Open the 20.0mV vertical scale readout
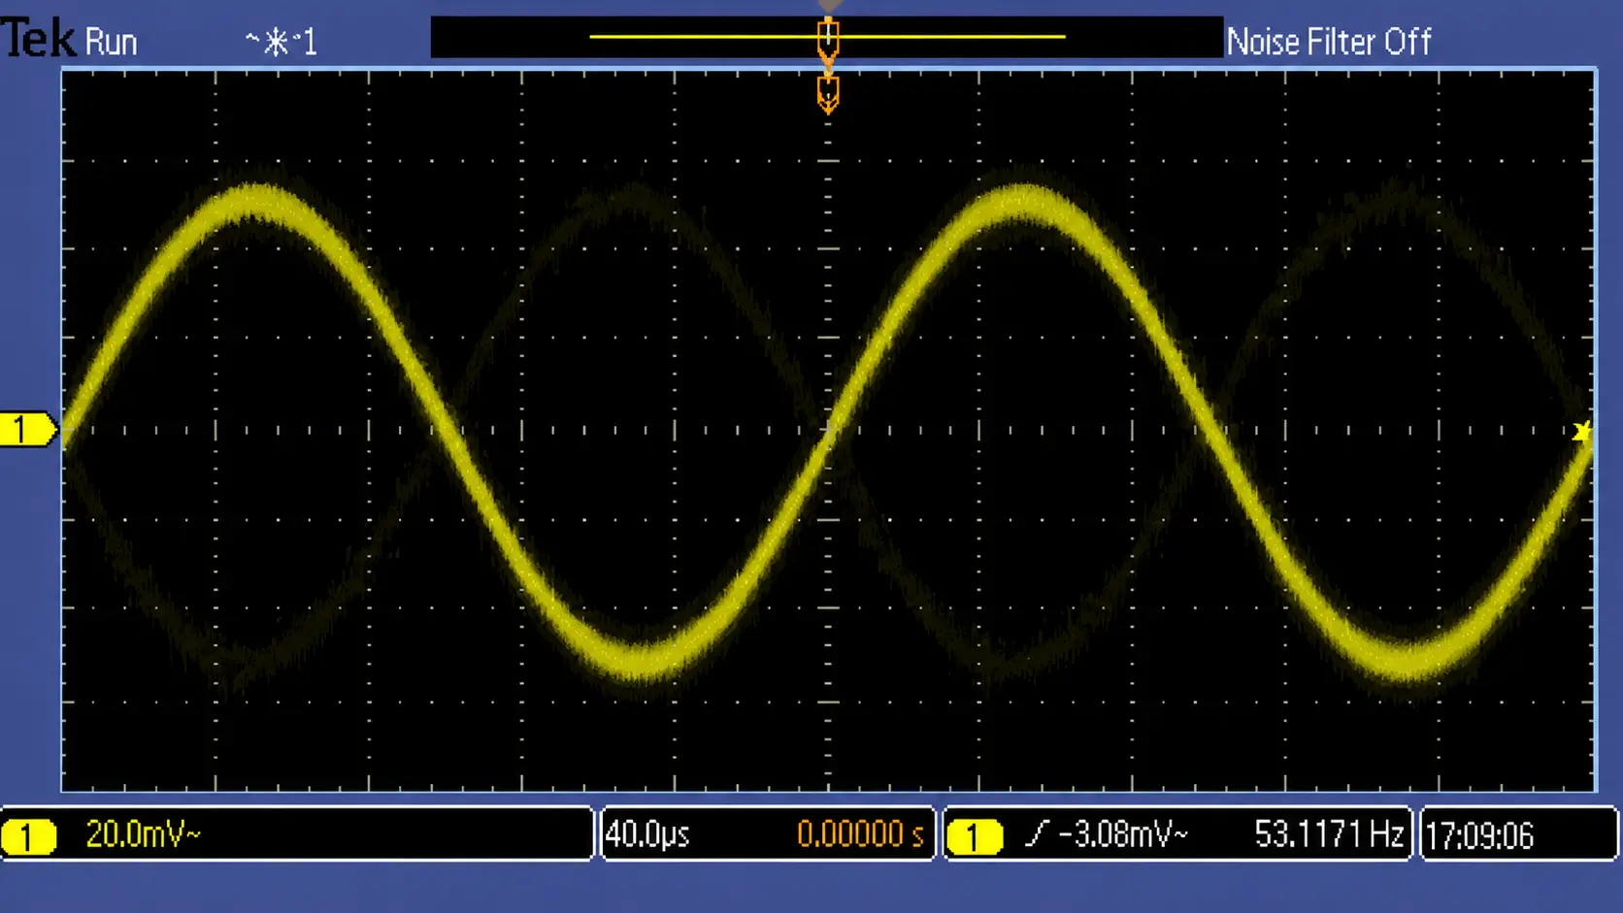This screenshot has width=1623, height=913. point(143,834)
